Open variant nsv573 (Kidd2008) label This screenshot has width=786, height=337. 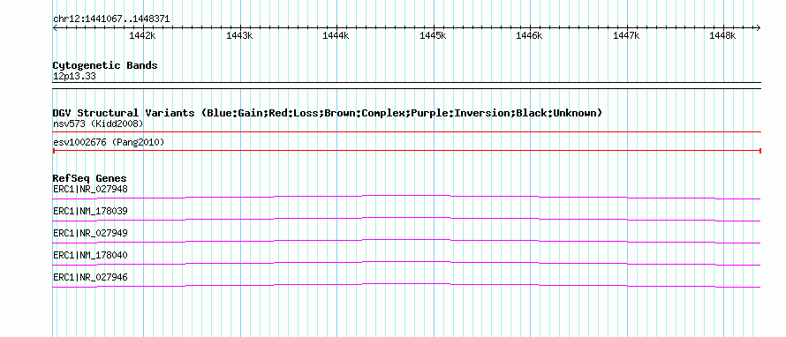point(98,124)
